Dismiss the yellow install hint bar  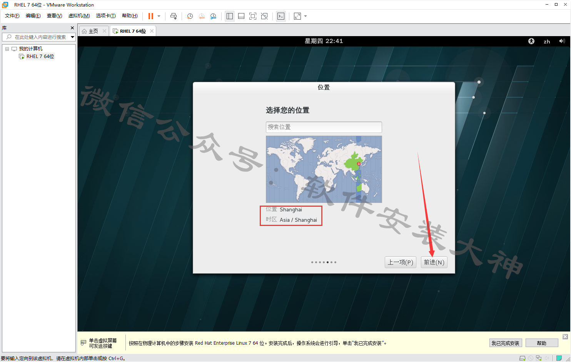(565, 337)
